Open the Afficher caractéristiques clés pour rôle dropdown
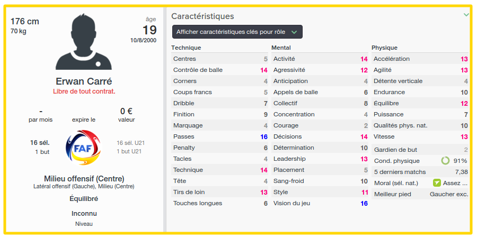The image size is (477, 238). 237,32
